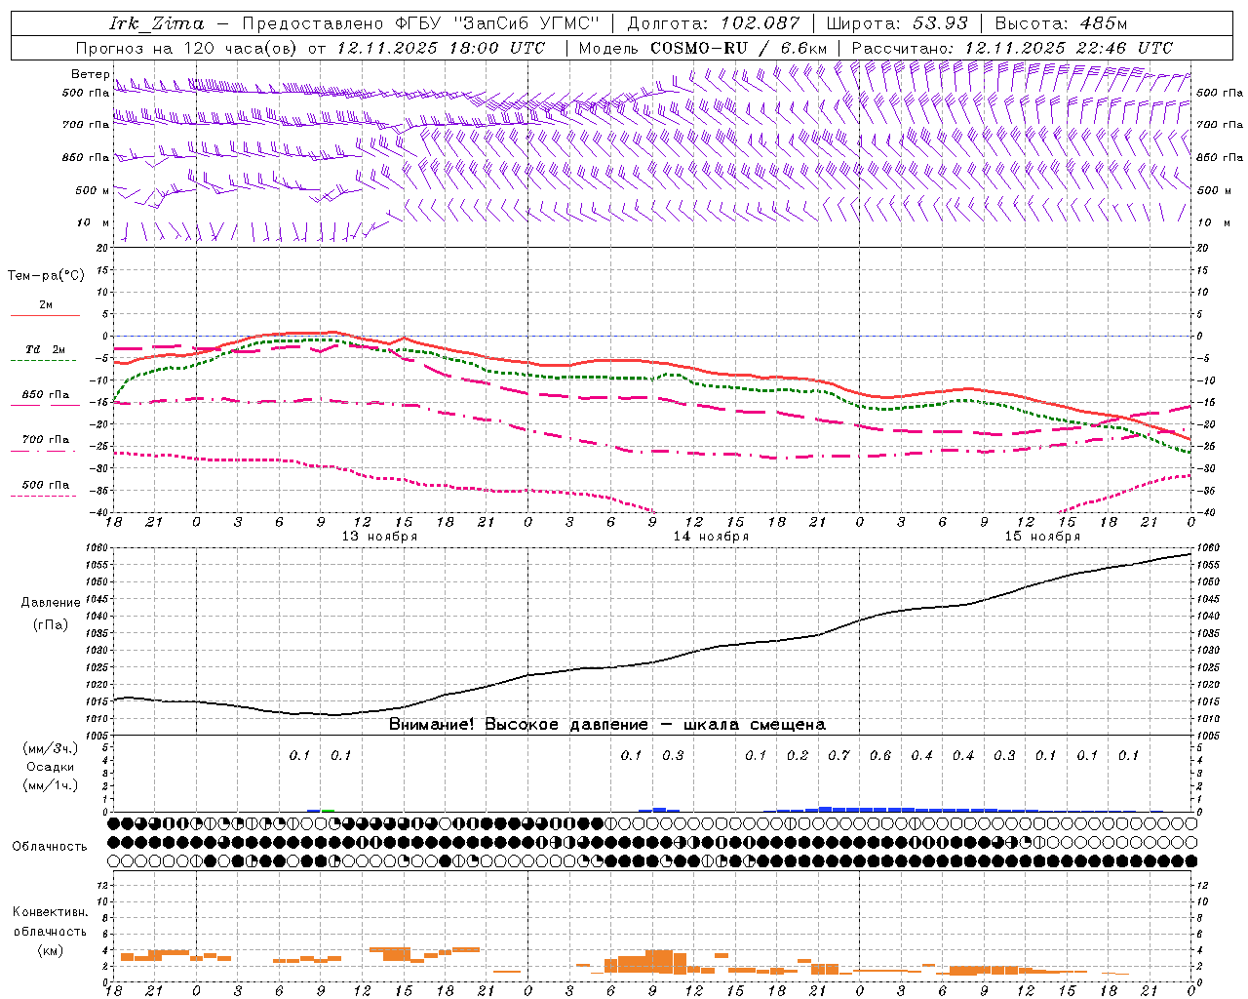This screenshot has height=999, width=1248.
Task: Select the 700 гПа temperature legend entry
Action: tap(46, 439)
